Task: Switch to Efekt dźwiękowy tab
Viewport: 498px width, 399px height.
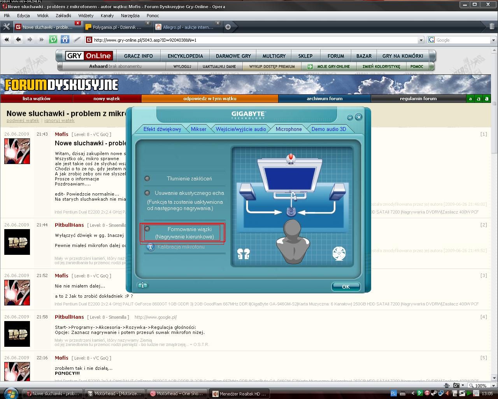Action: pyautogui.click(x=162, y=129)
